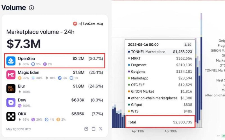Select the OKX checkerboard logo

click(x=11, y=116)
